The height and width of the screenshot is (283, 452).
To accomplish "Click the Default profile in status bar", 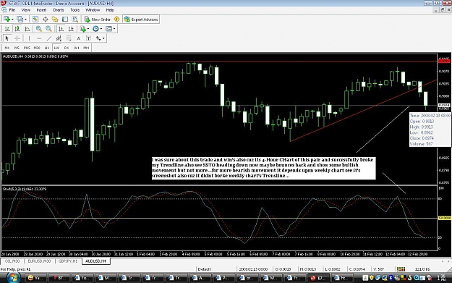I will pyautogui.click(x=204, y=269).
